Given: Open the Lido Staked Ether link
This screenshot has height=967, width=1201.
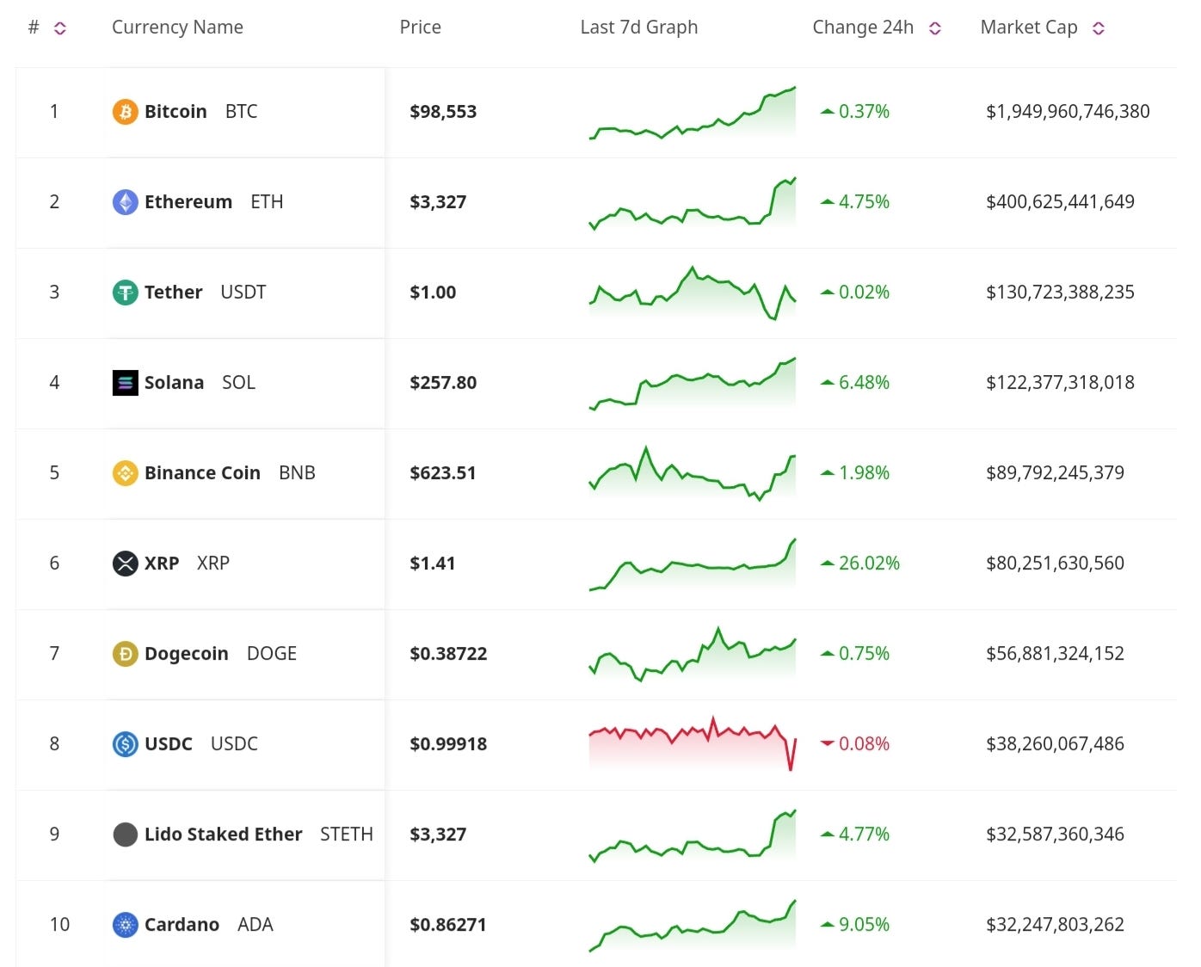Looking at the screenshot, I should click(224, 835).
